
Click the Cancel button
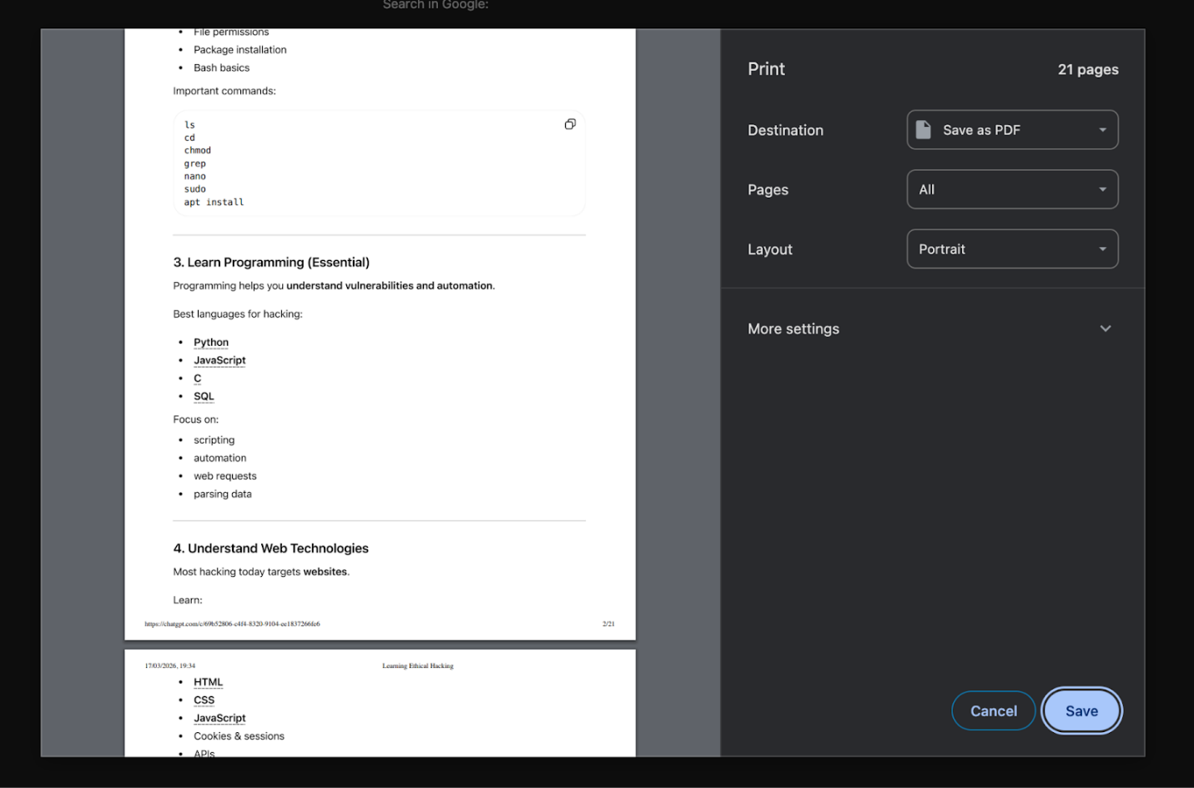point(993,710)
